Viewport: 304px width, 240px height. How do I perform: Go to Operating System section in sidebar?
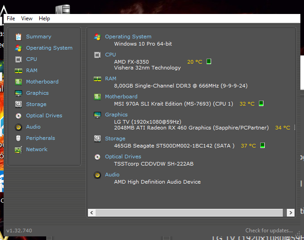[49, 48]
